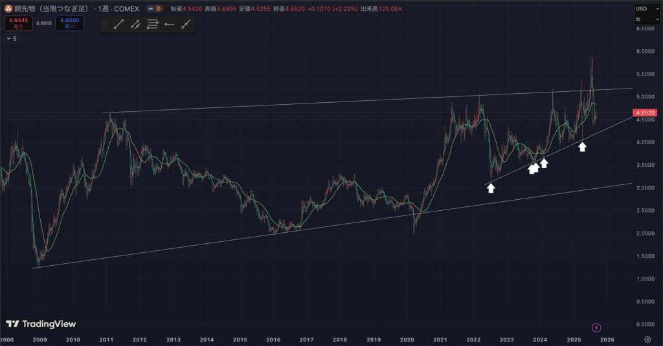Select the trend line drawing tool

point(118,24)
